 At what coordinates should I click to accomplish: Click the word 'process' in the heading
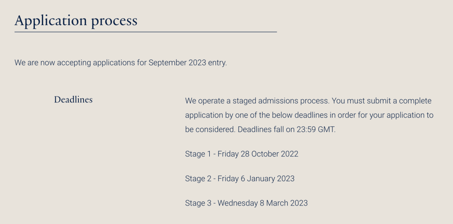(x=114, y=21)
